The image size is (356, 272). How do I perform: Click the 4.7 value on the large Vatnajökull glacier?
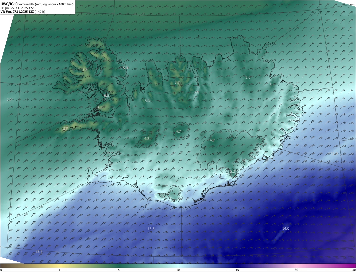pyautogui.click(x=212, y=140)
